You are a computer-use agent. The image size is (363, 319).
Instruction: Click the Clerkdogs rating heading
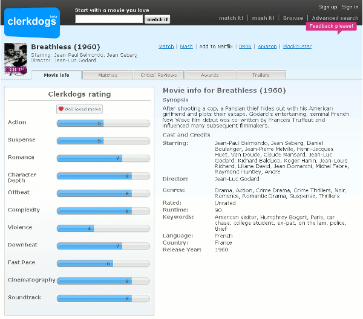pos(79,94)
